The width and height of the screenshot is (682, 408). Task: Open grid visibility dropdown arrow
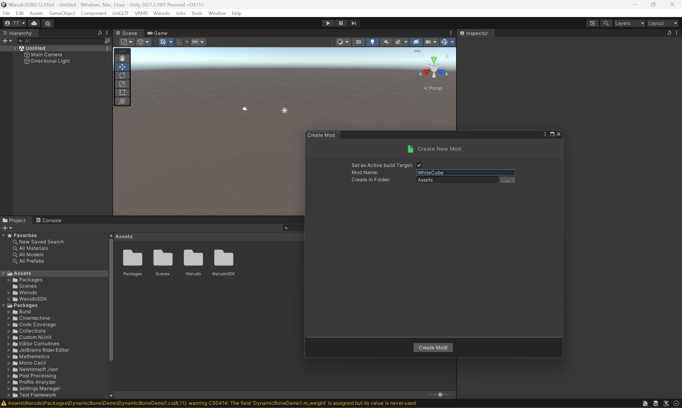coord(171,42)
